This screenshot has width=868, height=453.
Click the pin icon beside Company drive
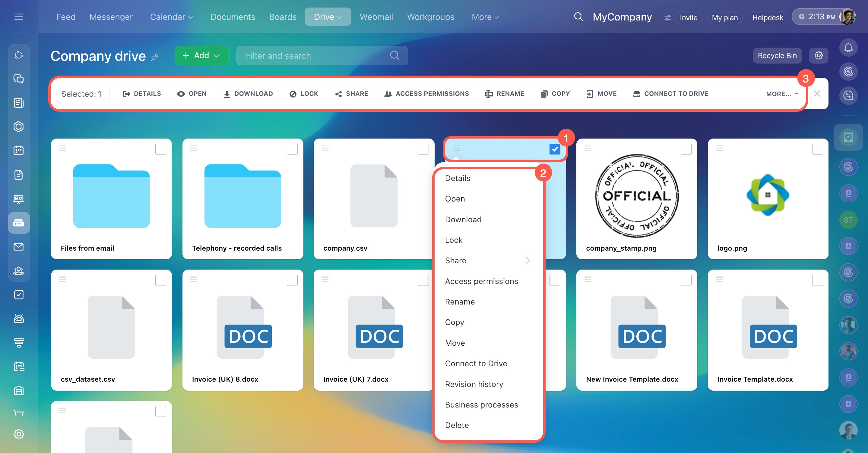coord(155,57)
